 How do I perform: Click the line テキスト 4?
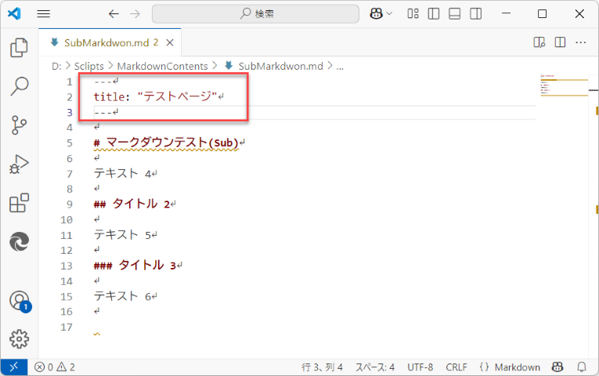point(123,173)
